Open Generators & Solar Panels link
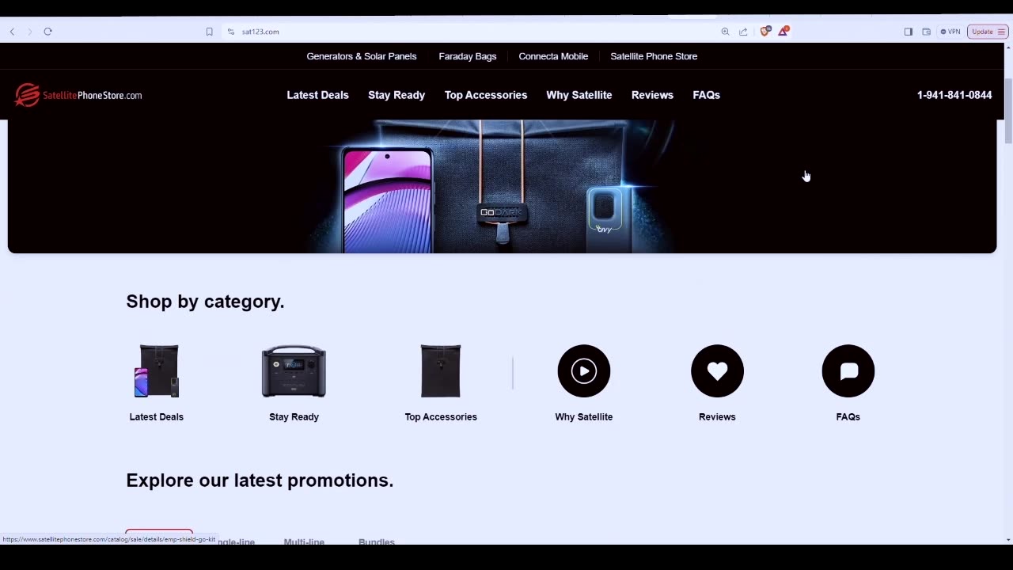The width and height of the screenshot is (1013, 570). [362, 56]
